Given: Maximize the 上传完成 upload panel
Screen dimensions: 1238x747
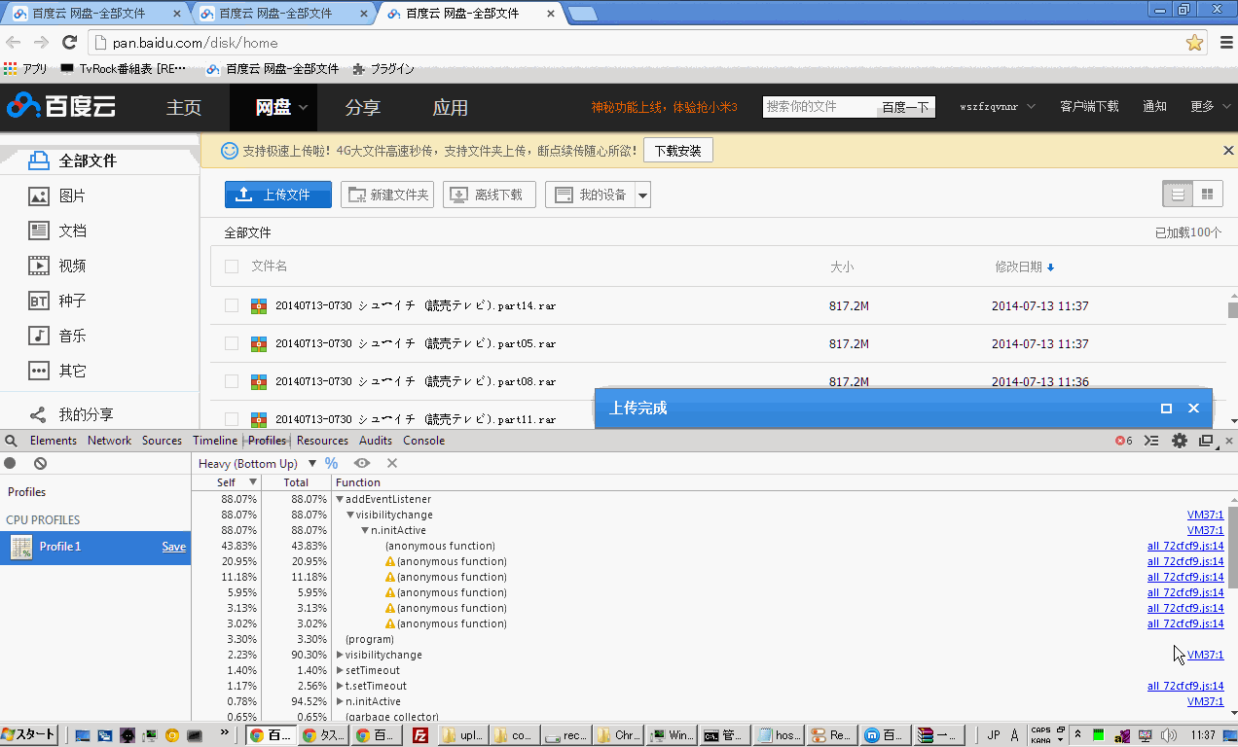Looking at the screenshot, I should pyautogui.click(x=1166, y=409).
